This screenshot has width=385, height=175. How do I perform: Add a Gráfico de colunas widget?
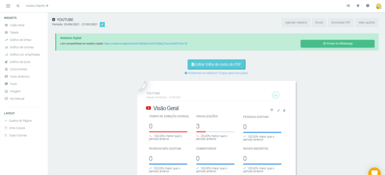point(19,47)
